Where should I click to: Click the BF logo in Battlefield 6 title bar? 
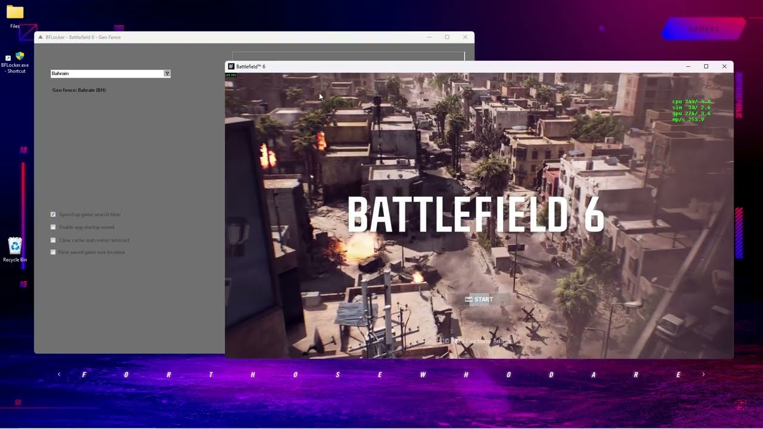point(231,67)
